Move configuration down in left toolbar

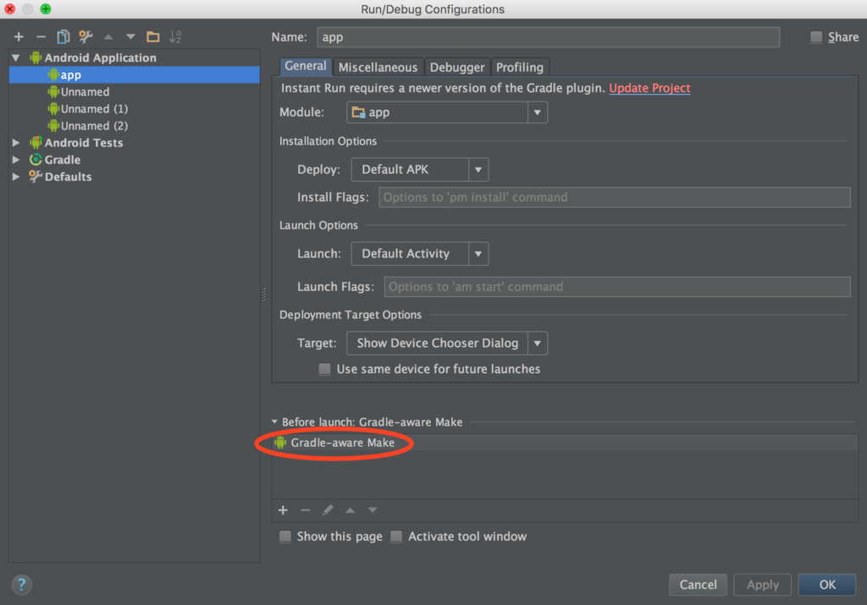click(130, 36)
